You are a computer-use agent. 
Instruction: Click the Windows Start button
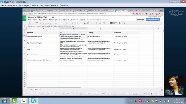point(5,101)
